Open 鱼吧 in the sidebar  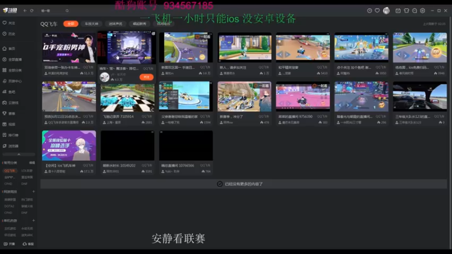9,92
